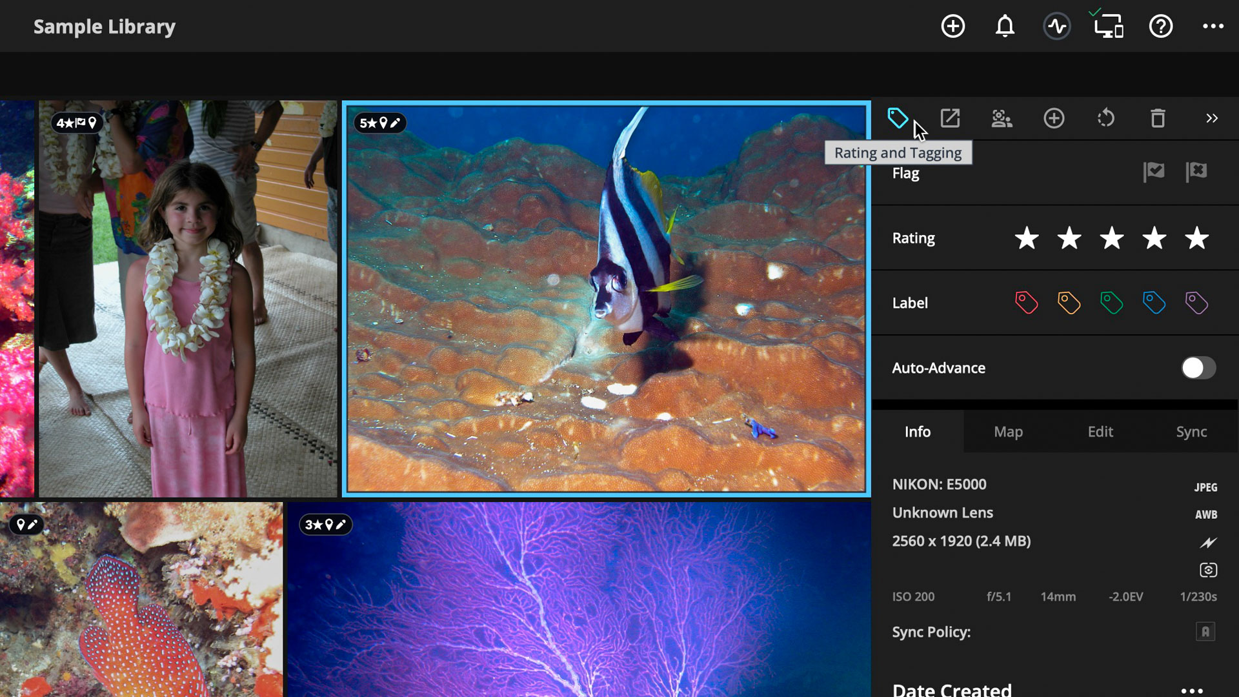The image size is (1239, 697).
Task: Switch to the Sync tab
Action: pos(1191,432)
